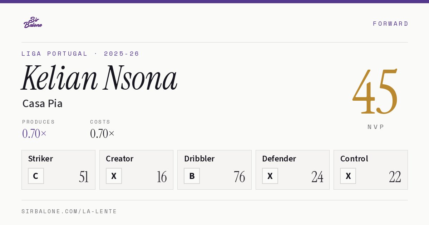This screenshot has height=225, width=429.
Task: Click the Defender grade X badge
Action: tap(270, 176)
